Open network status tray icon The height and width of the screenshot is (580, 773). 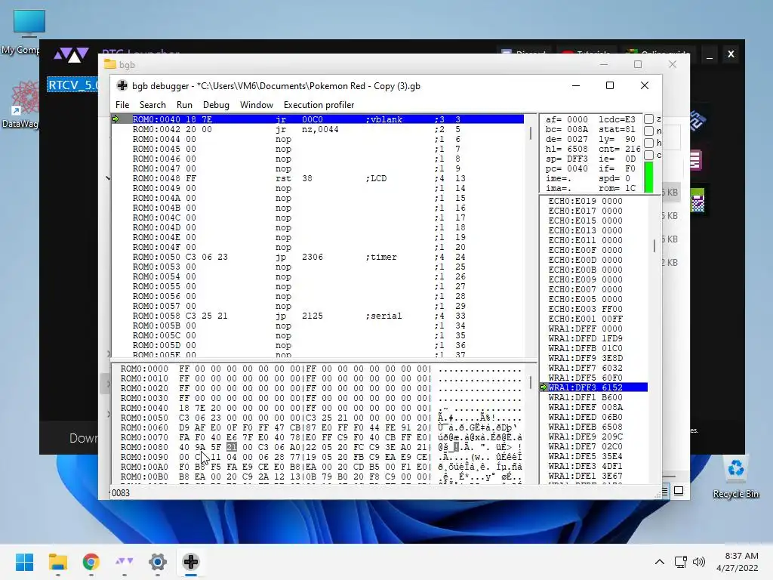(x=680, y=562)
